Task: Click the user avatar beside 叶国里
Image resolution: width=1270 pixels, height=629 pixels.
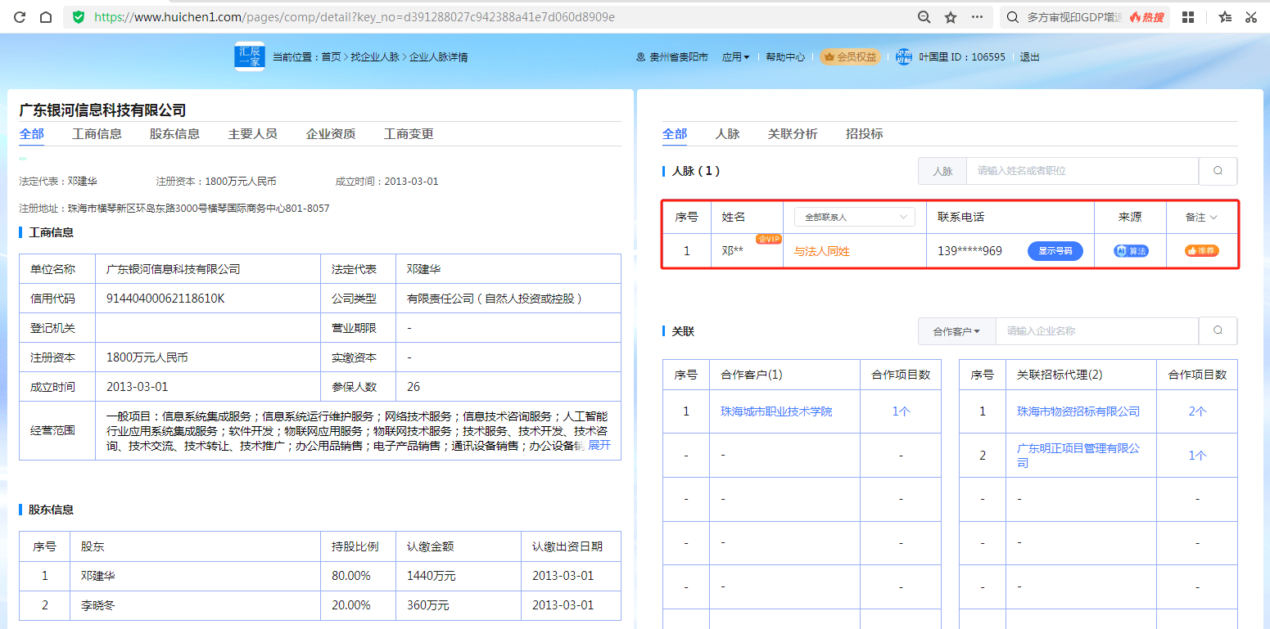Action: click(903, 57)
